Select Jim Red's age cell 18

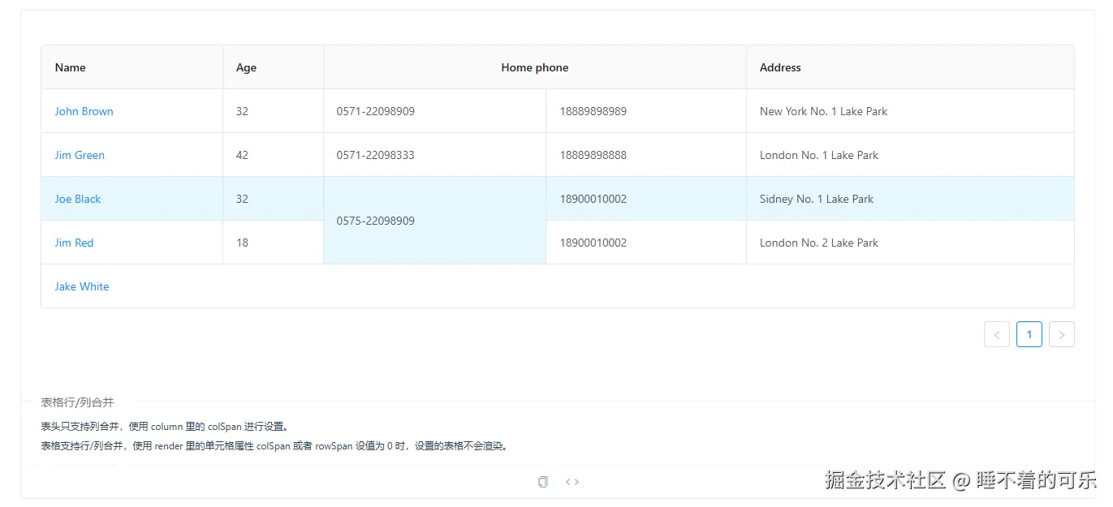click(274, 243)
